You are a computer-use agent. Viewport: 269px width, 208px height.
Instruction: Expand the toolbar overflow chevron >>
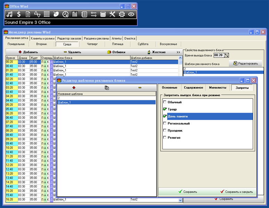click(x=178, y=52)
